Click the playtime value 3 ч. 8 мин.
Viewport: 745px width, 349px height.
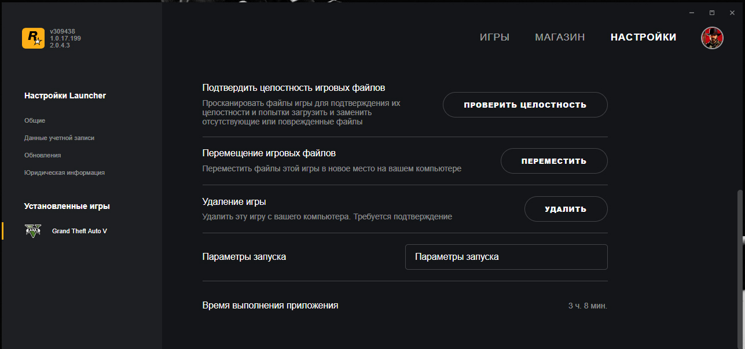(588, 306)
